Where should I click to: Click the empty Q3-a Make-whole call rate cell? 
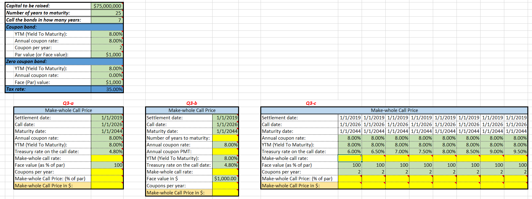tap(107, 158)
